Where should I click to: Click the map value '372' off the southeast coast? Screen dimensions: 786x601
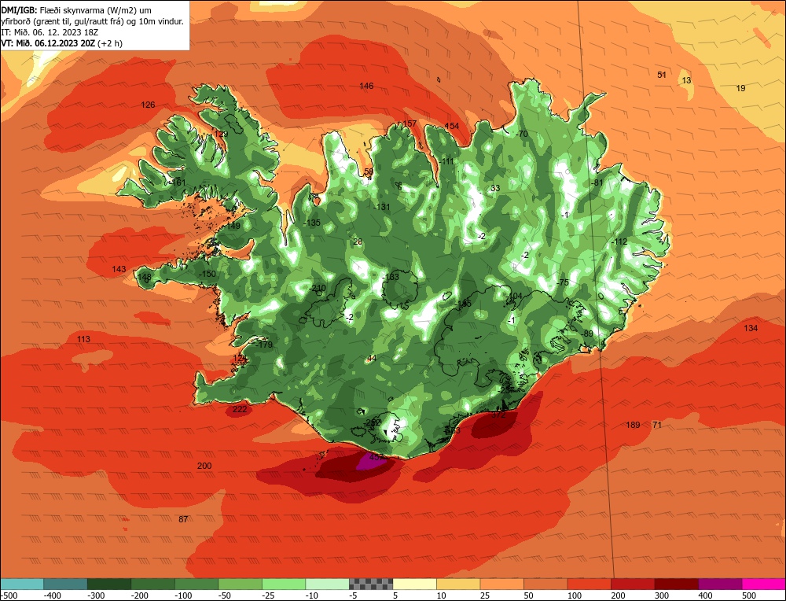click(x=498, y=415)
